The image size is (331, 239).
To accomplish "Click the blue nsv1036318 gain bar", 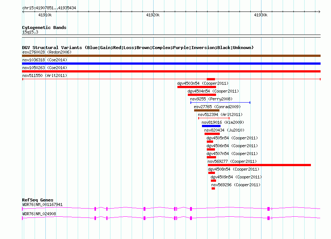I will (171, 64).
